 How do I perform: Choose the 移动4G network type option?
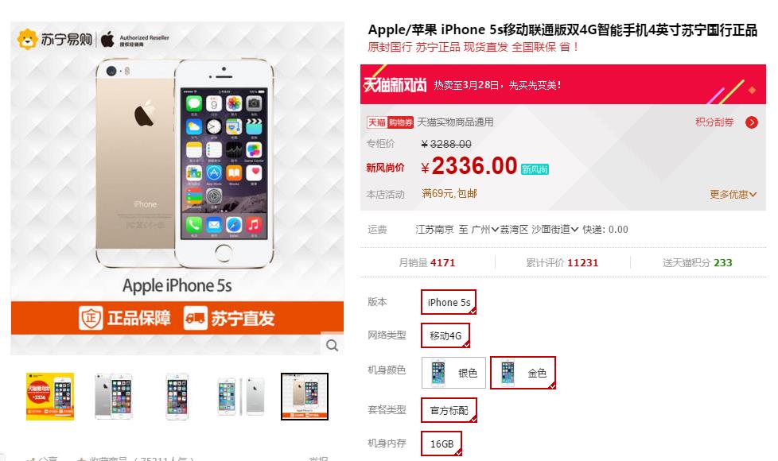coord(445,335)
